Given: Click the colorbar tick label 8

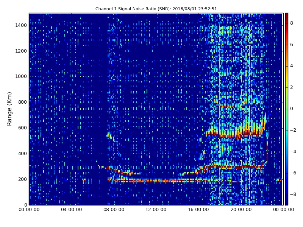Looking at the screenshot, I should (x=292, y=23).
